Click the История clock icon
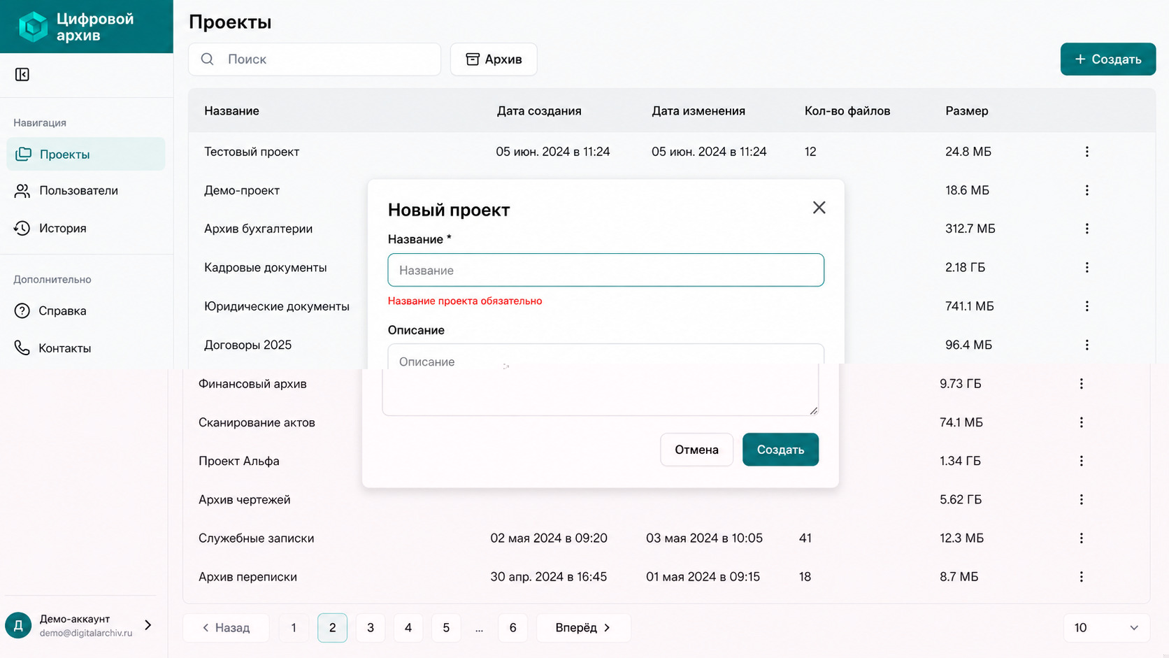This screenshot has width=1169, height=658. (22, 228)
